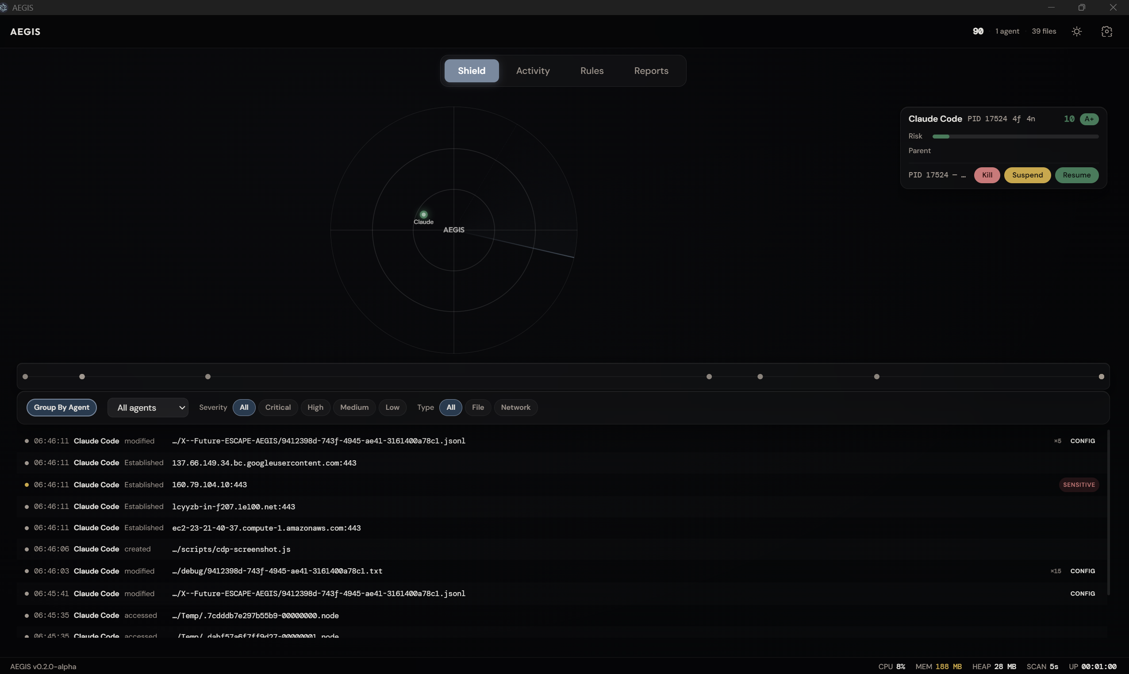Viewport: 1129px width, 674px height.
Task: Select the Claude agent node on radar
Action: (423, 214)
